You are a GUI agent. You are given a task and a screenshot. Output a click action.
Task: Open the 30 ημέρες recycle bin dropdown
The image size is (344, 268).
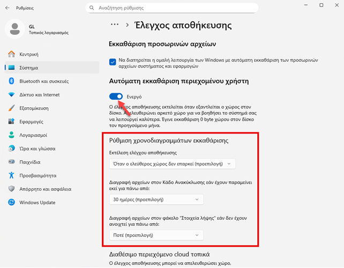(156, 200)
